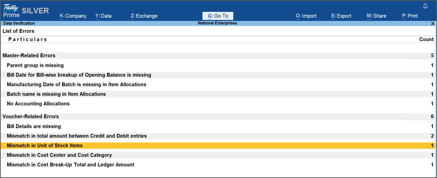Select the Master-Related Errors section header

point(29,55)
